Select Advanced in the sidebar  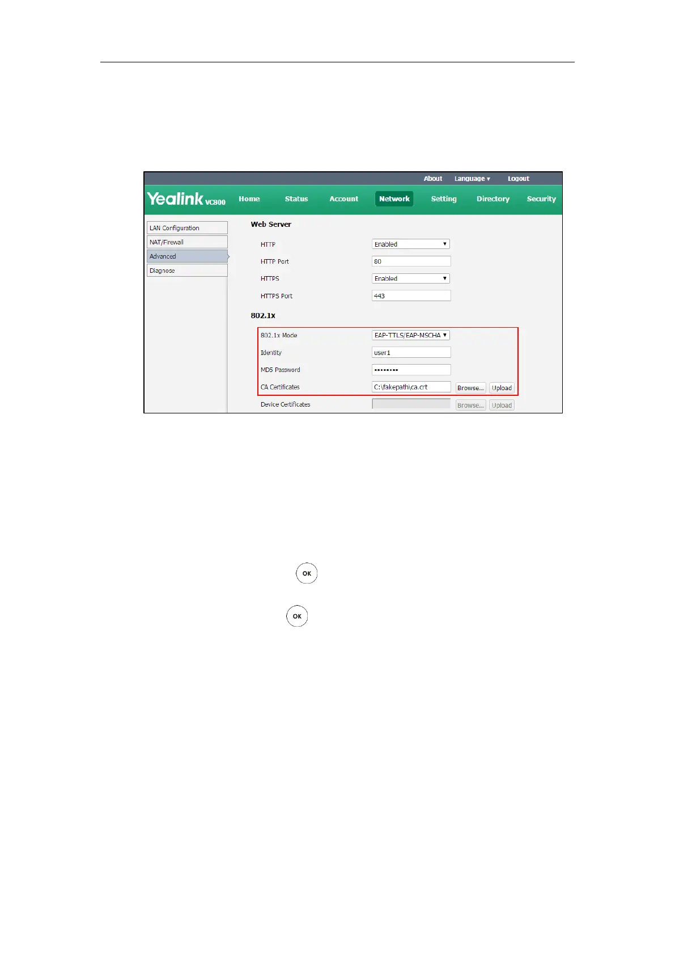(x=187, y=256)
